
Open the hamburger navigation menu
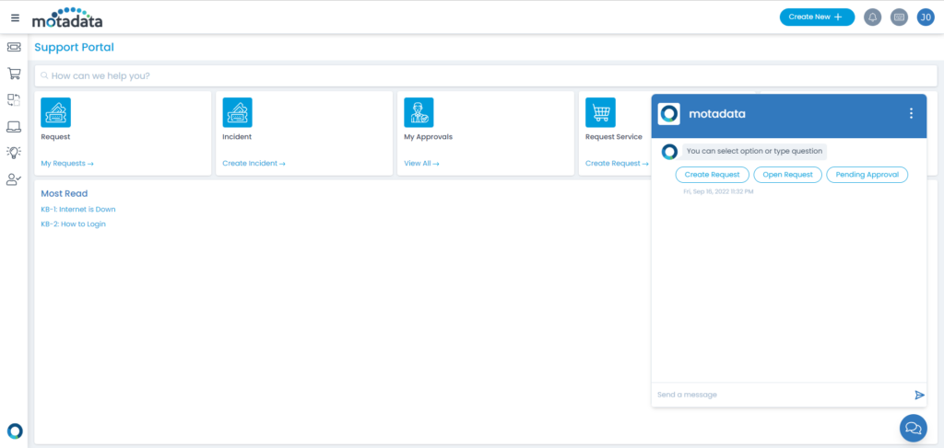click(x=15, y=17)
